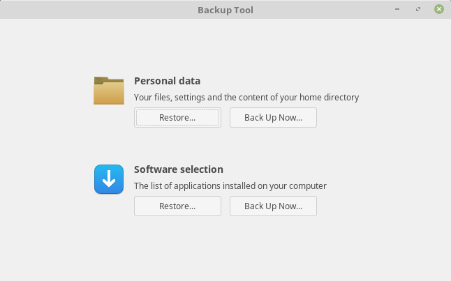Start Back Up Now for Software selection

273,206
